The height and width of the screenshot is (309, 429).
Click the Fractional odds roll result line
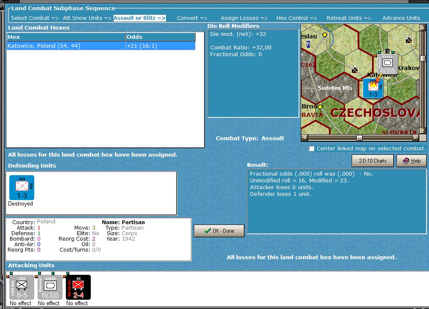tap(311, 173)
